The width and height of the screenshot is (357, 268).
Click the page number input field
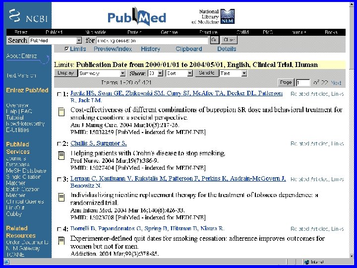coord(303,82)
